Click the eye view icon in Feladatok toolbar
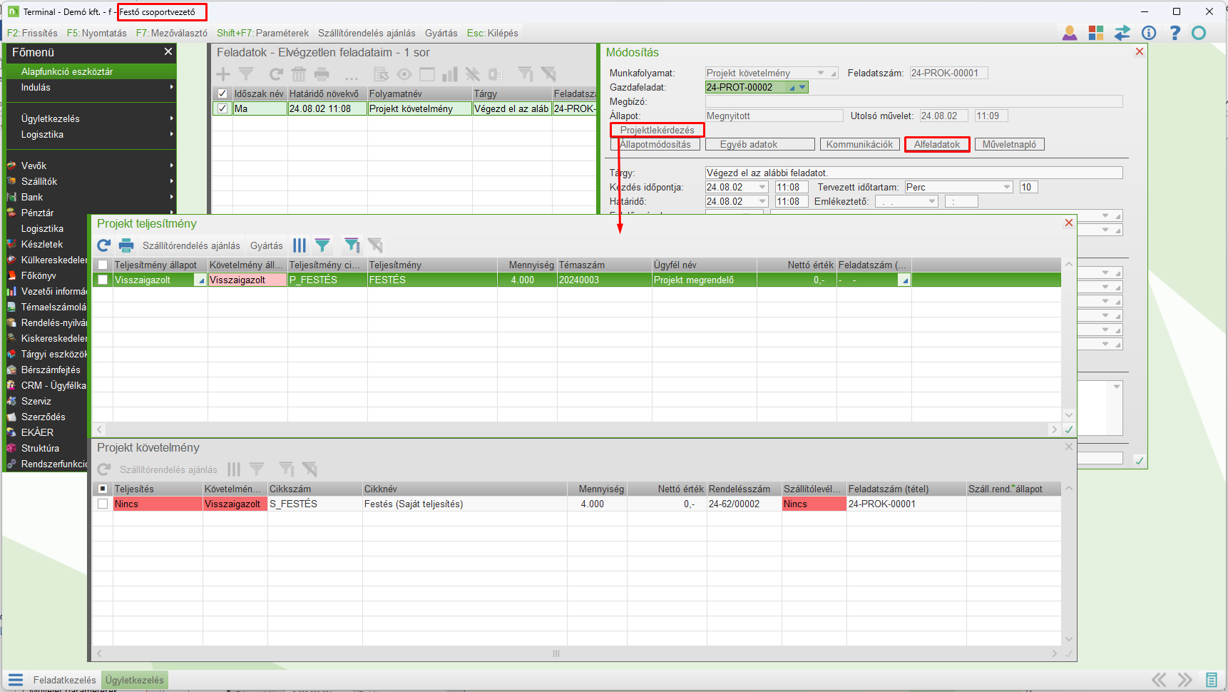Viewport: 1228px width, 692px height. pyautogui.click(x=404, y=74)
